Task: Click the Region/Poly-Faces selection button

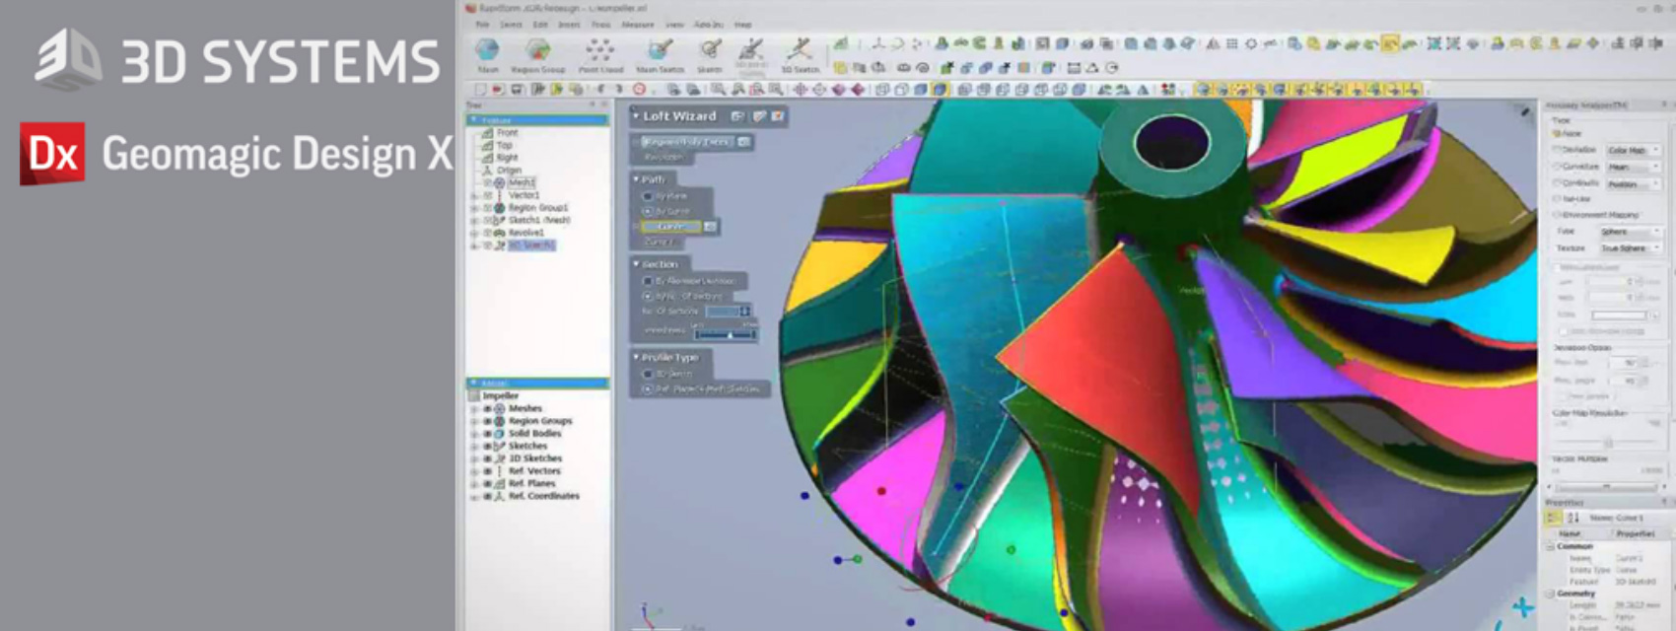Action: click(x=688, y=142)
